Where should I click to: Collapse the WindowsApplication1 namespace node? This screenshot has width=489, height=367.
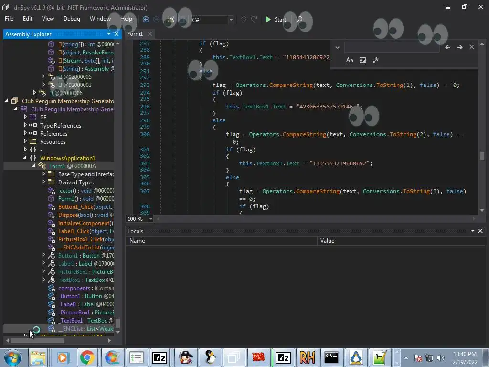25,158
